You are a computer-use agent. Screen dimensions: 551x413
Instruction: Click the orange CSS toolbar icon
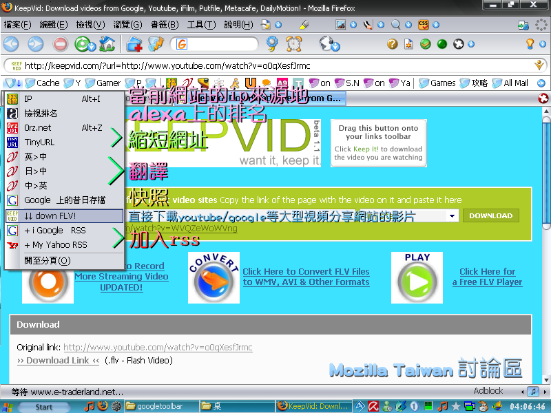point(424,25)
